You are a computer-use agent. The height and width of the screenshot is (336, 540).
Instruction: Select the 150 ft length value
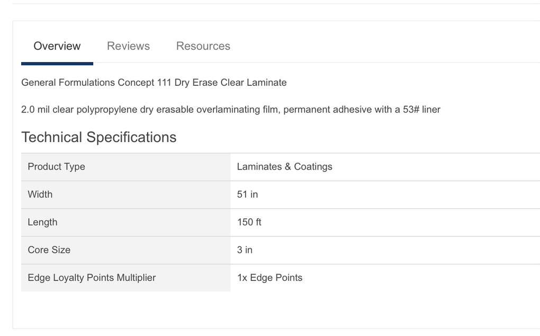pyautogui.click(x=249, y=223)
